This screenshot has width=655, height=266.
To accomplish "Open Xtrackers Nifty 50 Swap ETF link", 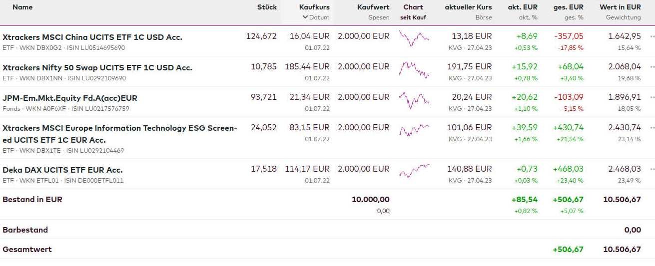I will coord(97,67).
